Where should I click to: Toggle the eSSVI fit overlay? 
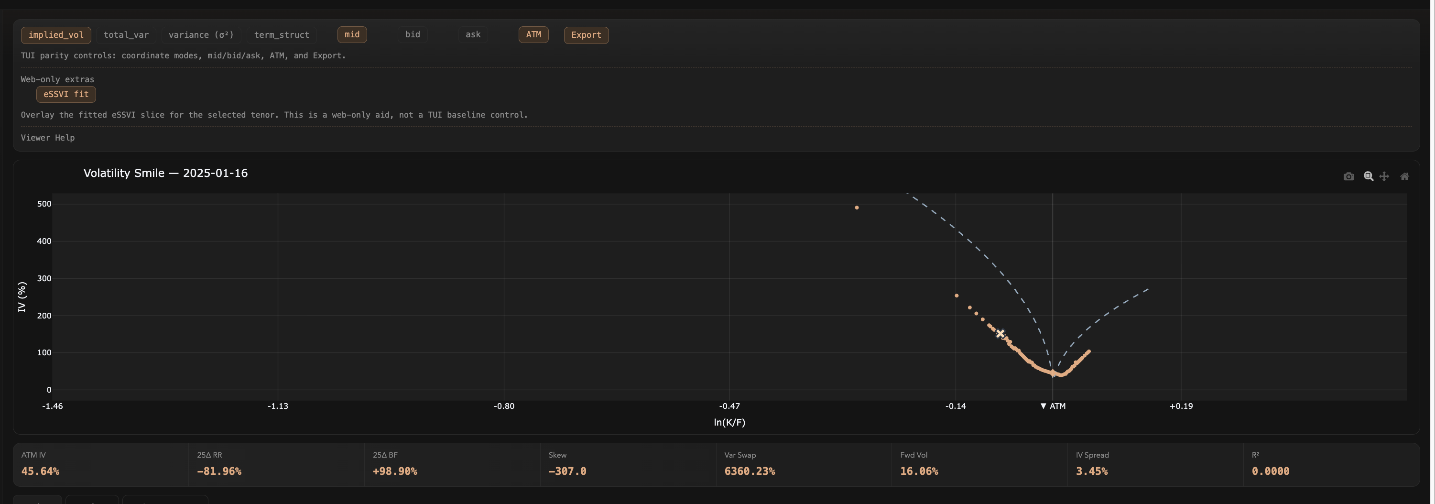point(66,94)
